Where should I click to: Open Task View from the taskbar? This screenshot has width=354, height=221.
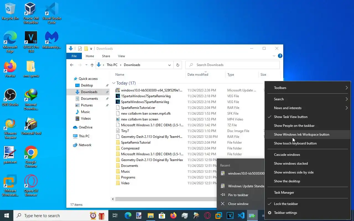click(115, 215)
